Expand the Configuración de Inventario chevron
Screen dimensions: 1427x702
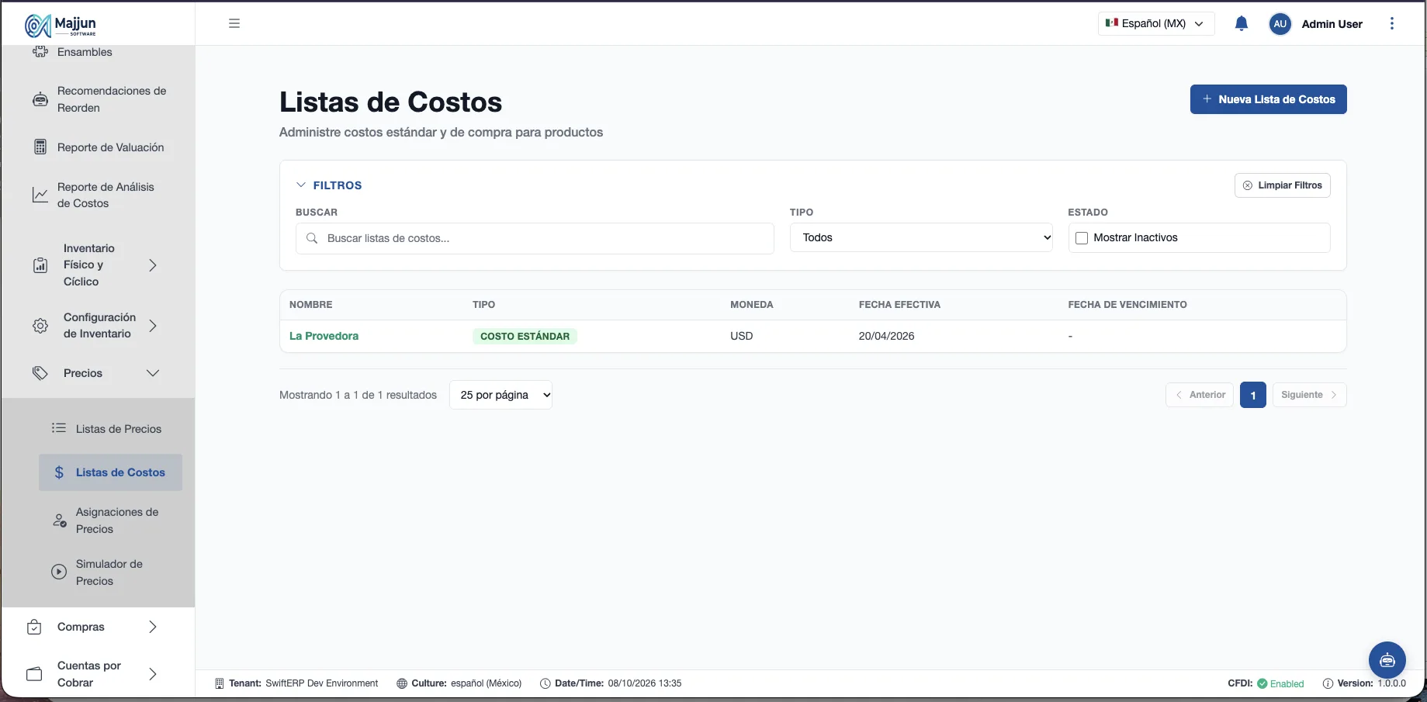153,326
